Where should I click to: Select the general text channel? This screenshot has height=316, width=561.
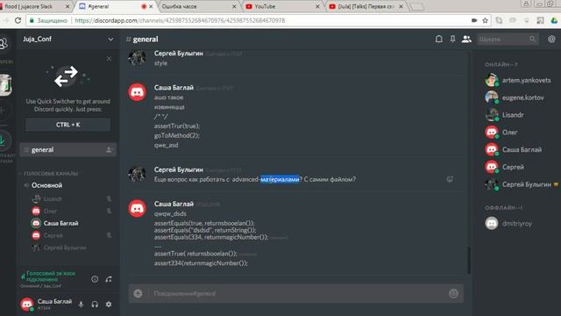pyautogui.click(x=68, y=150)
